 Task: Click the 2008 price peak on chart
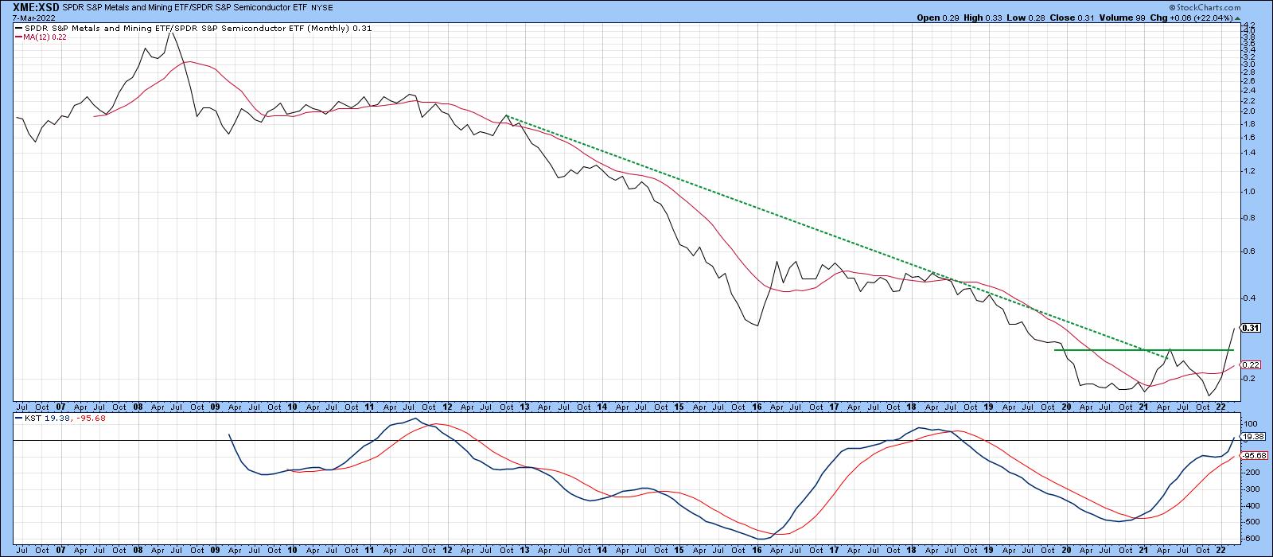click(x=171, y=33)
